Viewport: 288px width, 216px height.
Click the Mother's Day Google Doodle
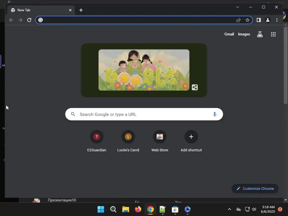coord(144,70)
